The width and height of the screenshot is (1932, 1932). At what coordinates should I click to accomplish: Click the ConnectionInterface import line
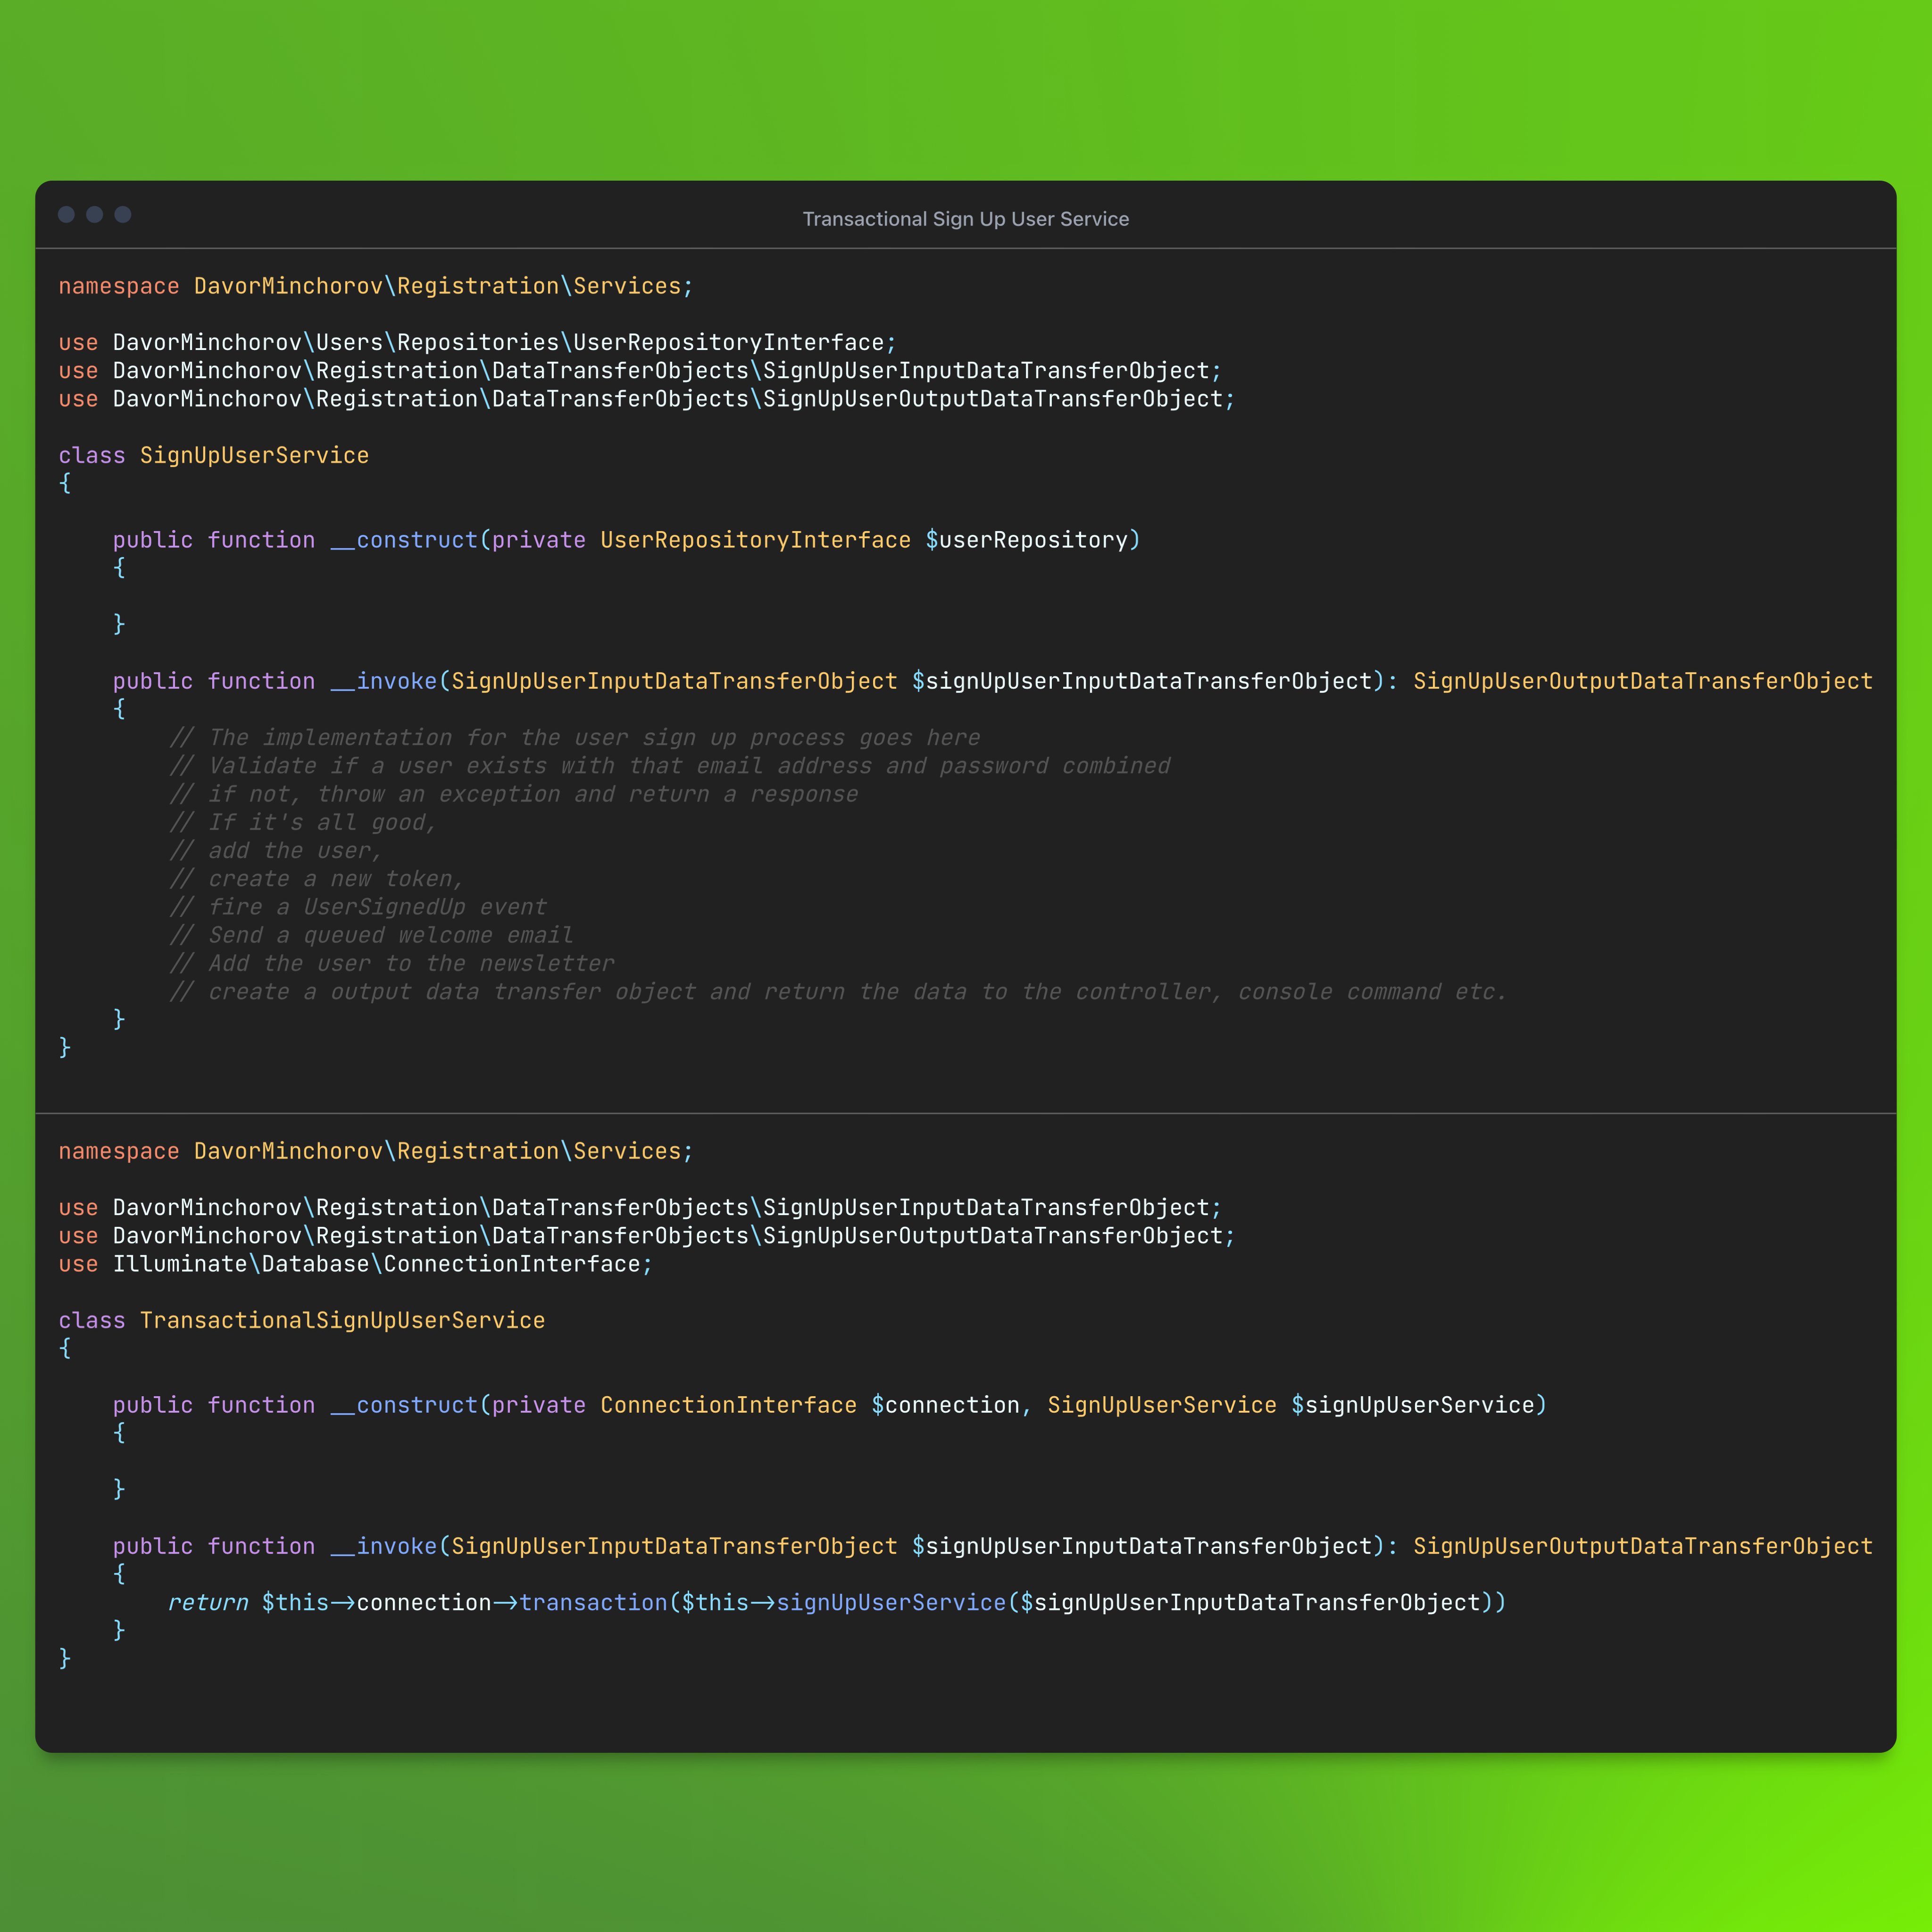tap(355, 1263)
